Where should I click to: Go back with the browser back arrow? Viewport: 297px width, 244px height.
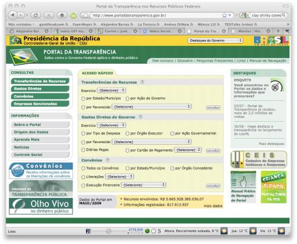pyautogui.click(x=13, y=15)
